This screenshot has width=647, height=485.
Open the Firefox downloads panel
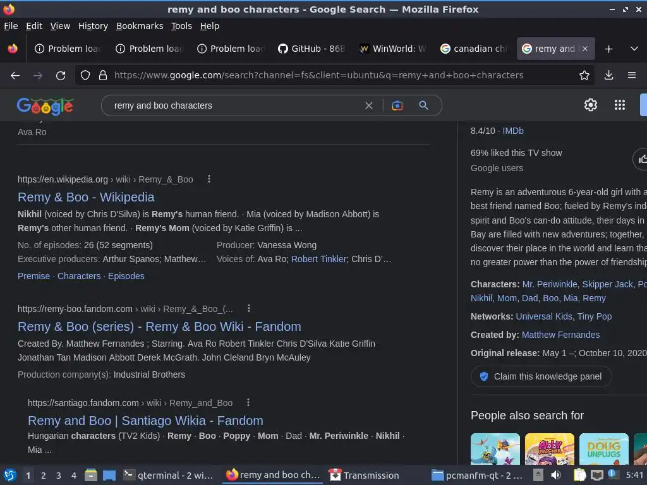point(608,75)
